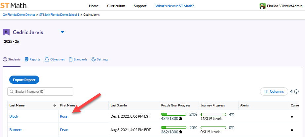Click the purple K grade badge icon

(x=6, y=32)
